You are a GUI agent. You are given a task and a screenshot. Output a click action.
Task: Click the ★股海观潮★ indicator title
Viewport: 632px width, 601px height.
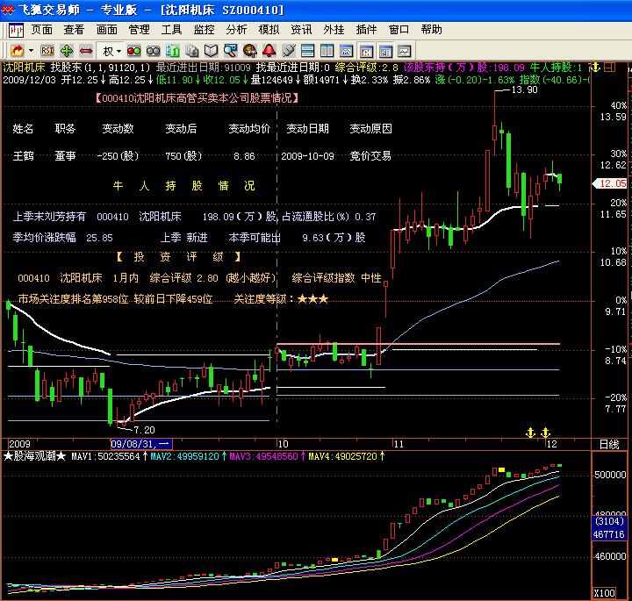click(34, 456)
